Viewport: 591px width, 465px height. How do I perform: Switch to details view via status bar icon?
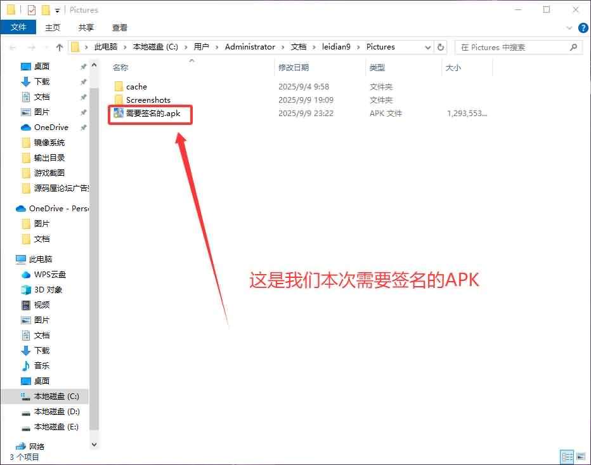[x=568, y=456]
